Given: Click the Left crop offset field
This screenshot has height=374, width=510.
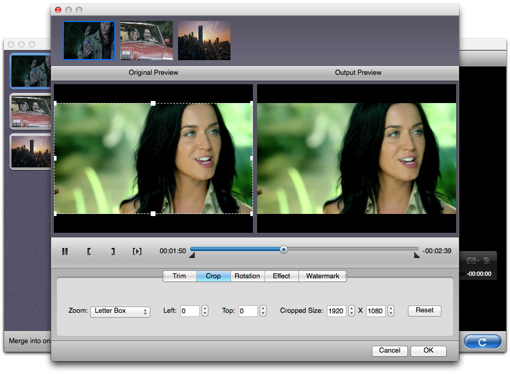Looking at the screenshot, I should coord(190,311).
